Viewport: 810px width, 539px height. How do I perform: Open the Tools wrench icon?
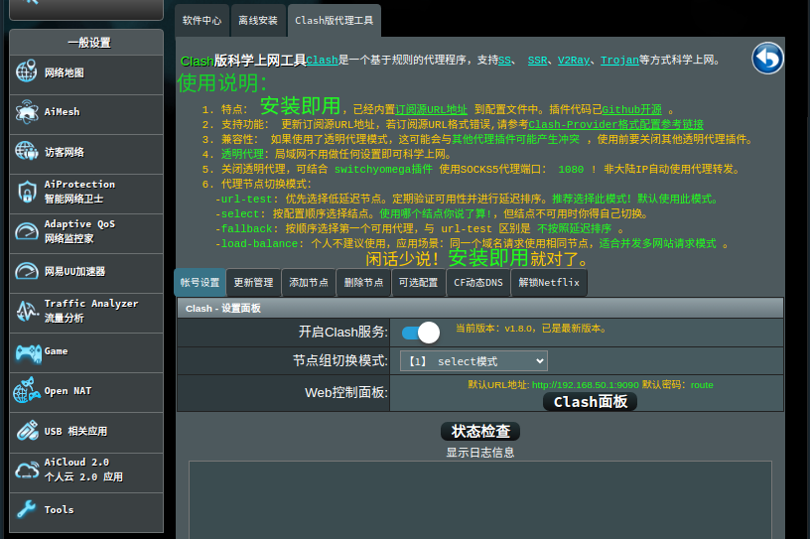coord(27,509)
